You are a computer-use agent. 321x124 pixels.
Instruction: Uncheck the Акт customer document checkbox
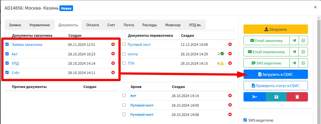click(7, 54)
